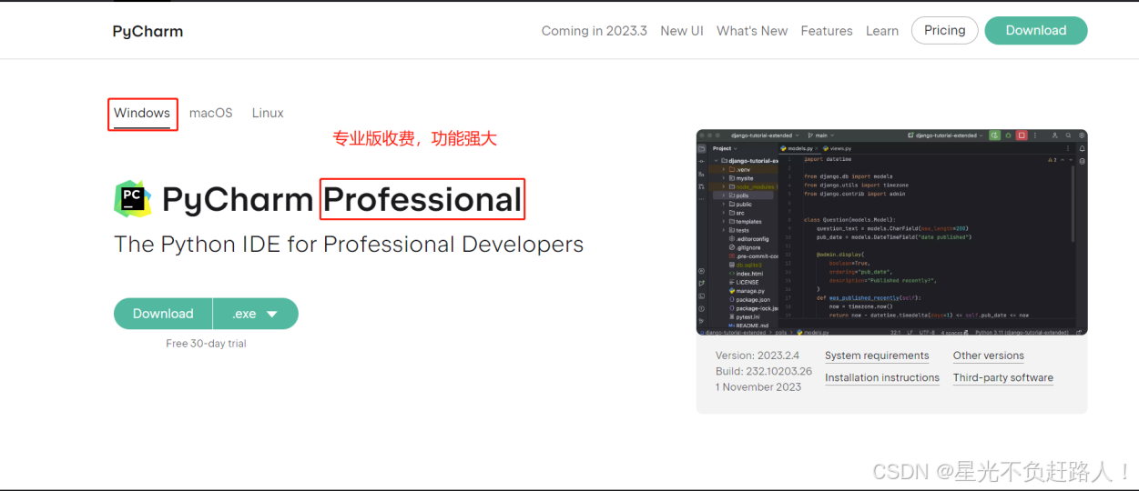Select manage.py in the project tree

[747, 291]
